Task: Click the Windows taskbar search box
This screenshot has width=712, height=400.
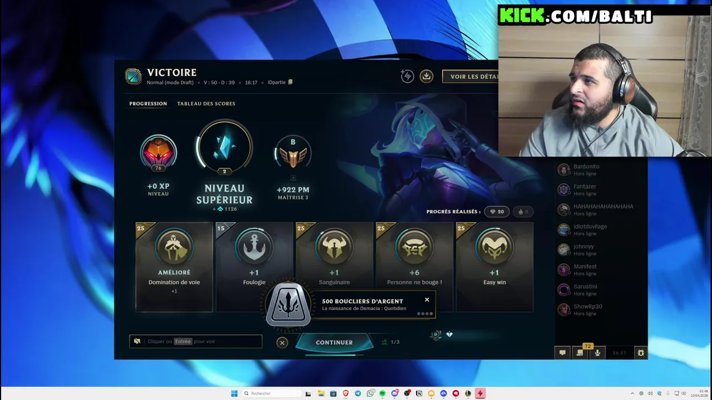Action: coord(271,393)
